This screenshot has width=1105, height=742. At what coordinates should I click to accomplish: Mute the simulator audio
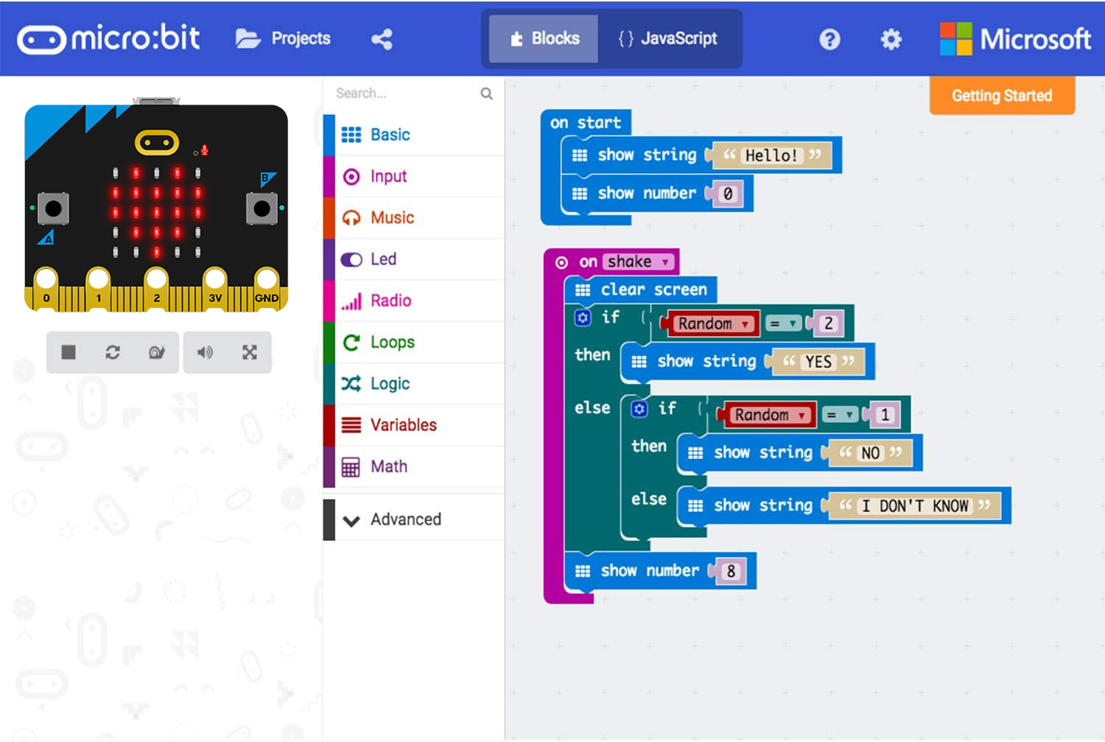pos(205,352)
